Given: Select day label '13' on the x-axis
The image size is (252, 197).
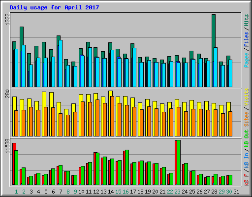Looking at the screenshot, I should coord(103,192).
